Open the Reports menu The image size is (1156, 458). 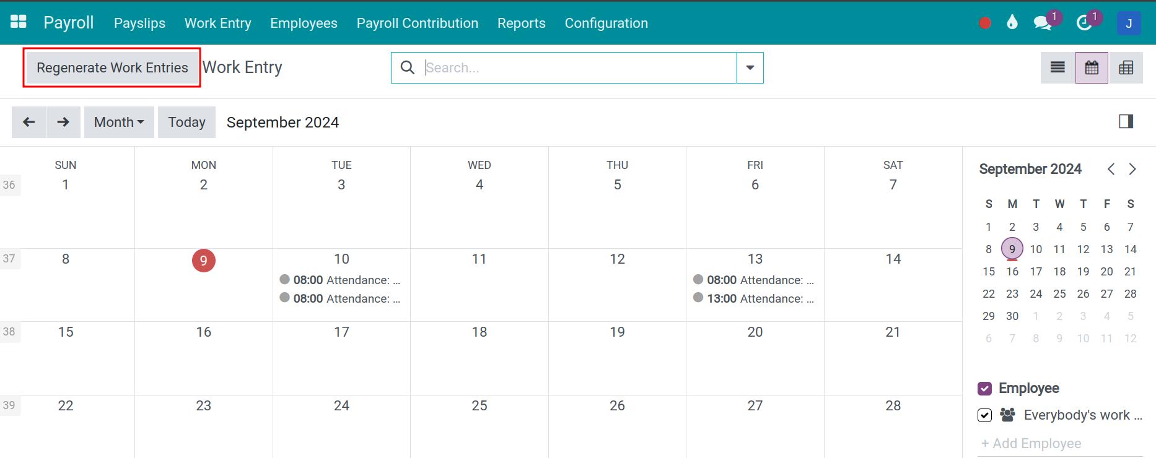tap(522, 23)
